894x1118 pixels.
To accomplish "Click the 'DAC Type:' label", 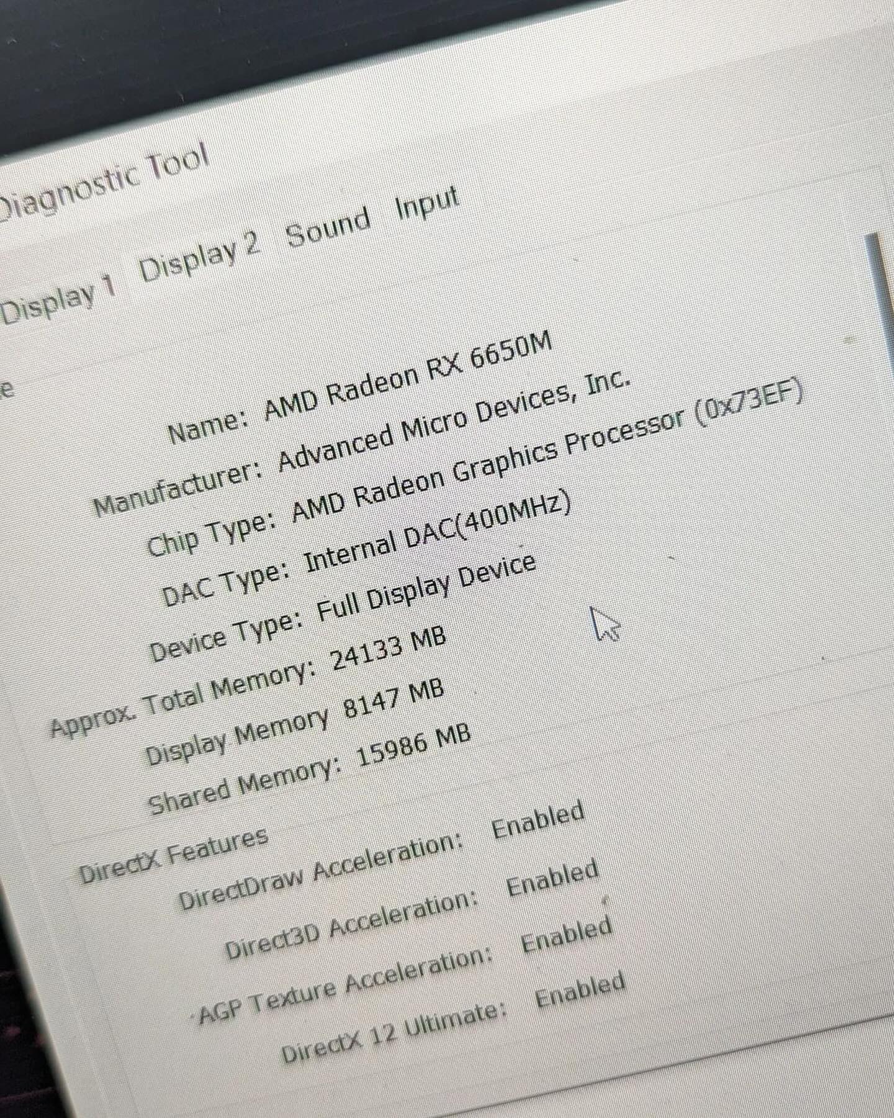I will coord(225,585).
